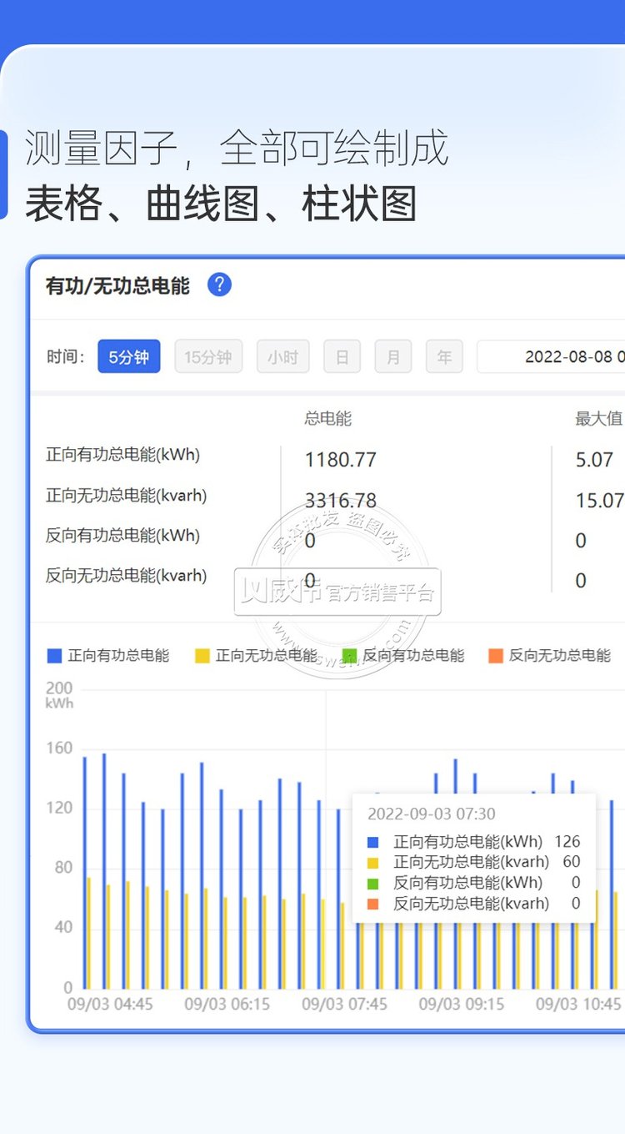Choose the 小时 time granularity
The image size is (625, 1134).
282,357
